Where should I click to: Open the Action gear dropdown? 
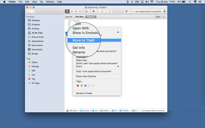pos(95,11)
